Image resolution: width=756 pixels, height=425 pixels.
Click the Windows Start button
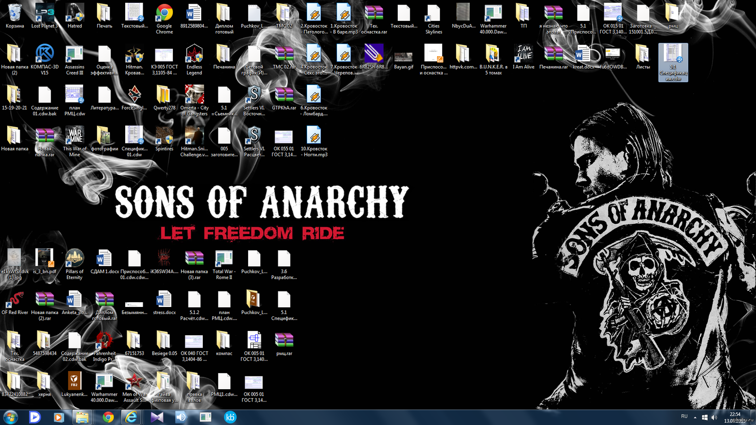pos(10,417)
